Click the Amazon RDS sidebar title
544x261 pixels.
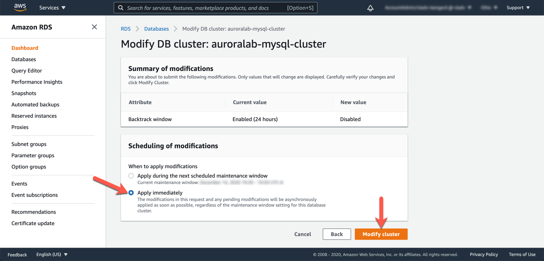tap(32, 27)
